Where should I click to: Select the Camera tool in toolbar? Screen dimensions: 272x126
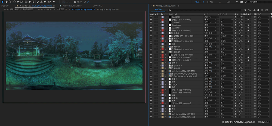tap(18, 2)
